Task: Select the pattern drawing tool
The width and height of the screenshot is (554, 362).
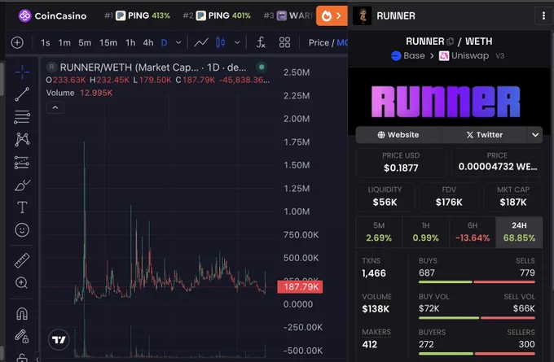Action: tap(22, 139)
